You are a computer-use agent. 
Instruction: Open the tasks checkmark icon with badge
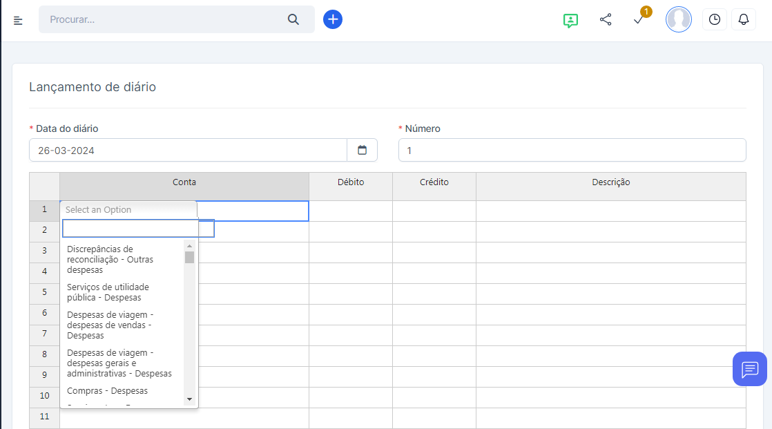click(639, 20)
